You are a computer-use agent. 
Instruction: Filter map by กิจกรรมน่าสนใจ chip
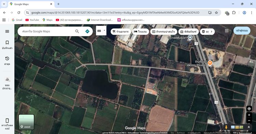click(163, 32)
